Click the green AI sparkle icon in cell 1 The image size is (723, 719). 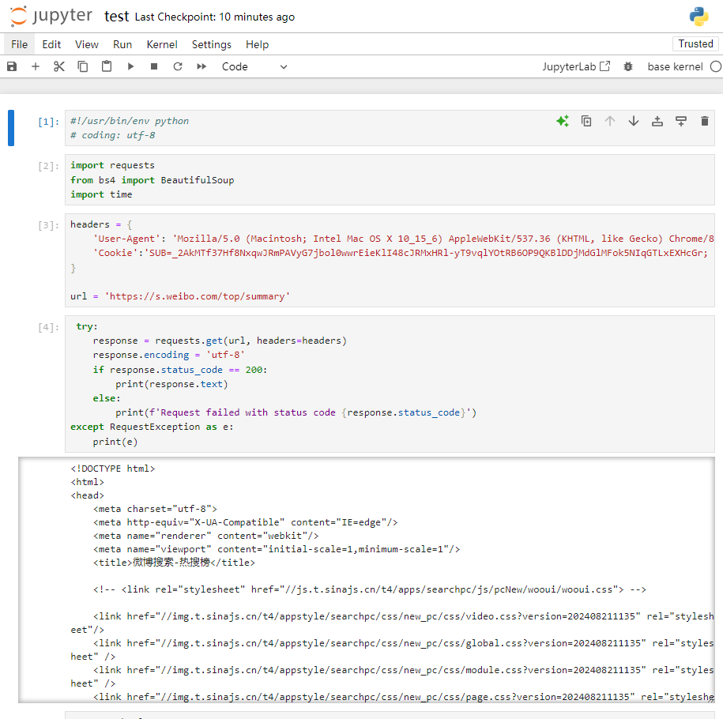point(563,121)
